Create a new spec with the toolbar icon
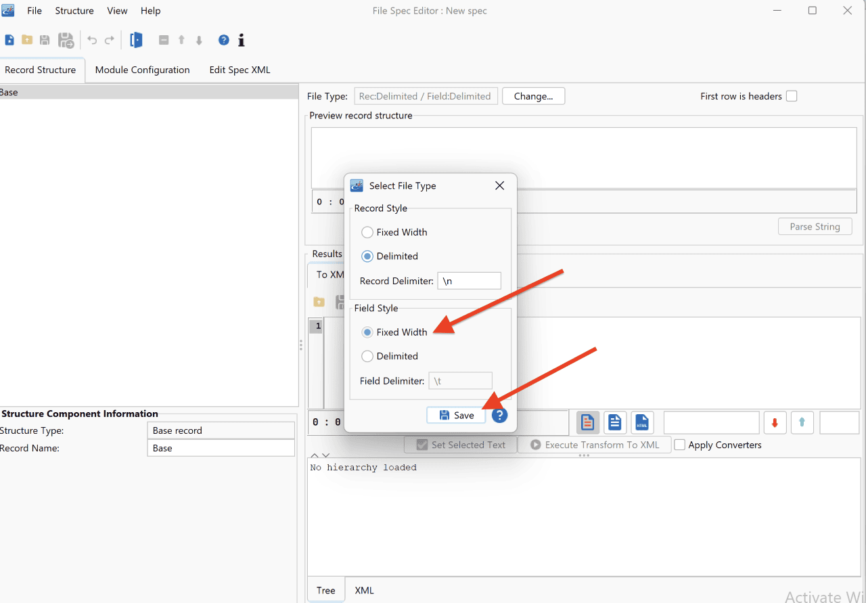The height and width of the screenshot is (603, 866). point(9,41)
